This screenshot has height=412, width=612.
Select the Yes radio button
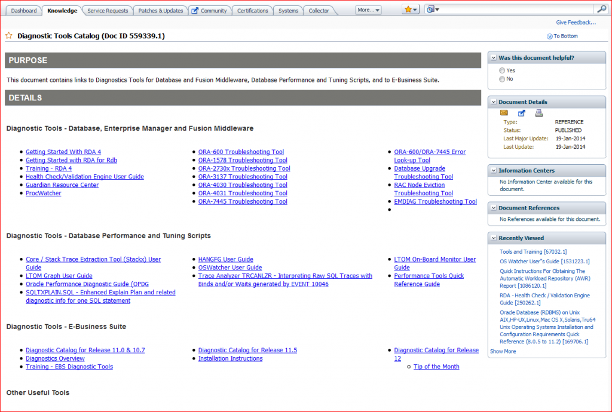[x=502, y=70]
